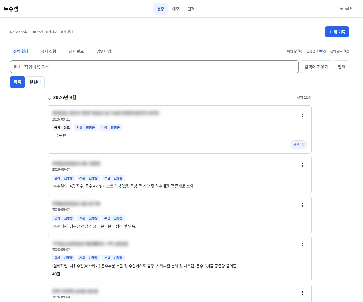363x302 pixels.
Task: Click 서류 · 진행중 tag on 샤워수전 card
Action: [x=89, y=258]
